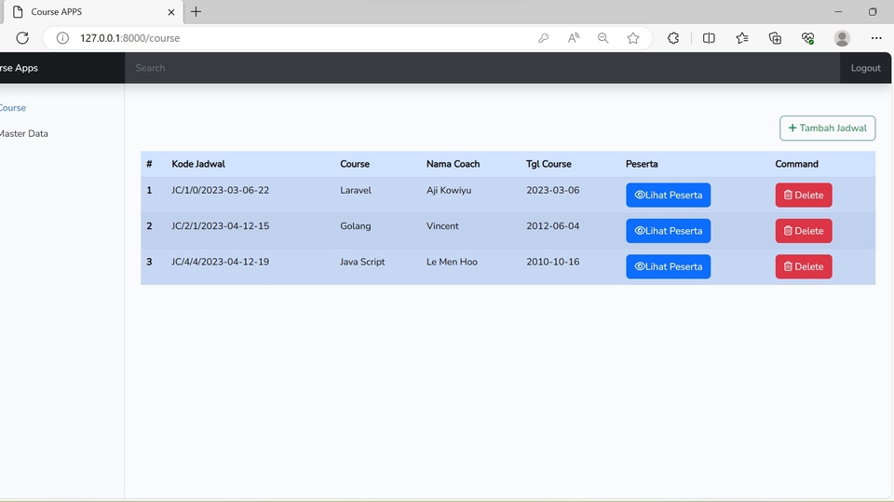Click the Golang course cell
Screen dimensions: 894x502
[355, 226]
